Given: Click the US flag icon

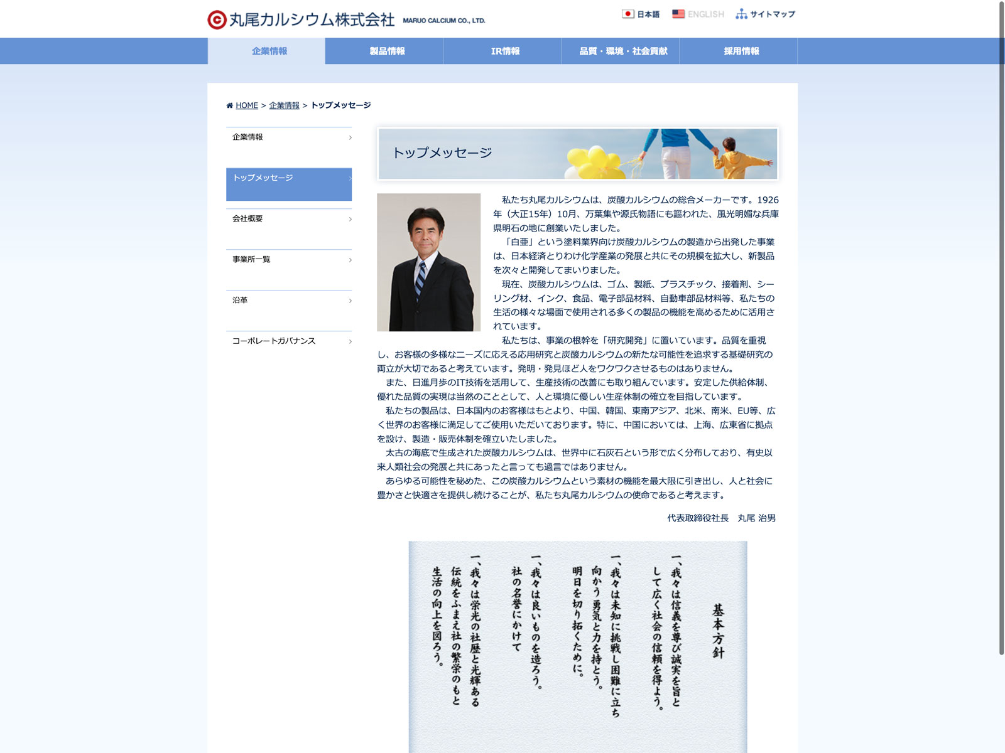Looking at the screenshot, I should pyautogui.click(x=678, y=14).
